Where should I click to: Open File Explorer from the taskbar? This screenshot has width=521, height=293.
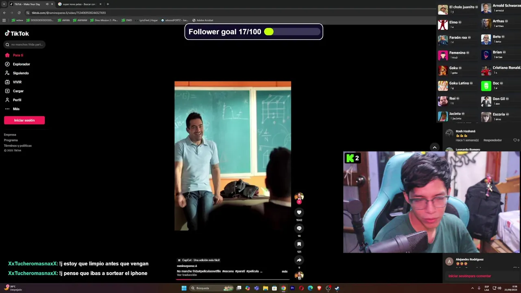click(265, 288)
